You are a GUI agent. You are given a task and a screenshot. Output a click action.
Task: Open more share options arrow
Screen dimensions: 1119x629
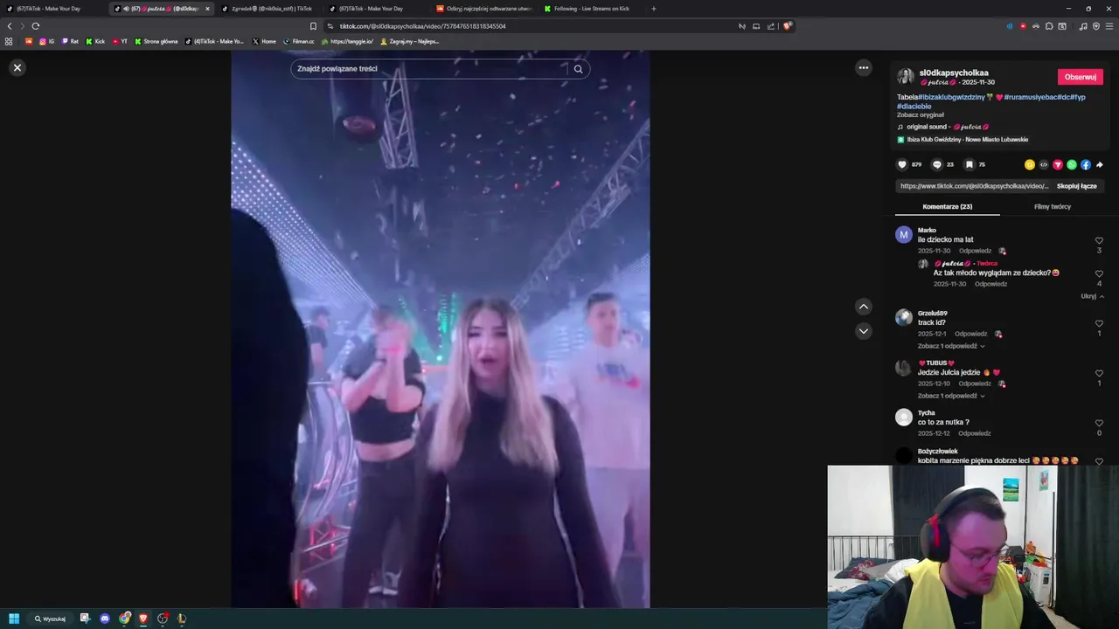tap(1100, 164)
